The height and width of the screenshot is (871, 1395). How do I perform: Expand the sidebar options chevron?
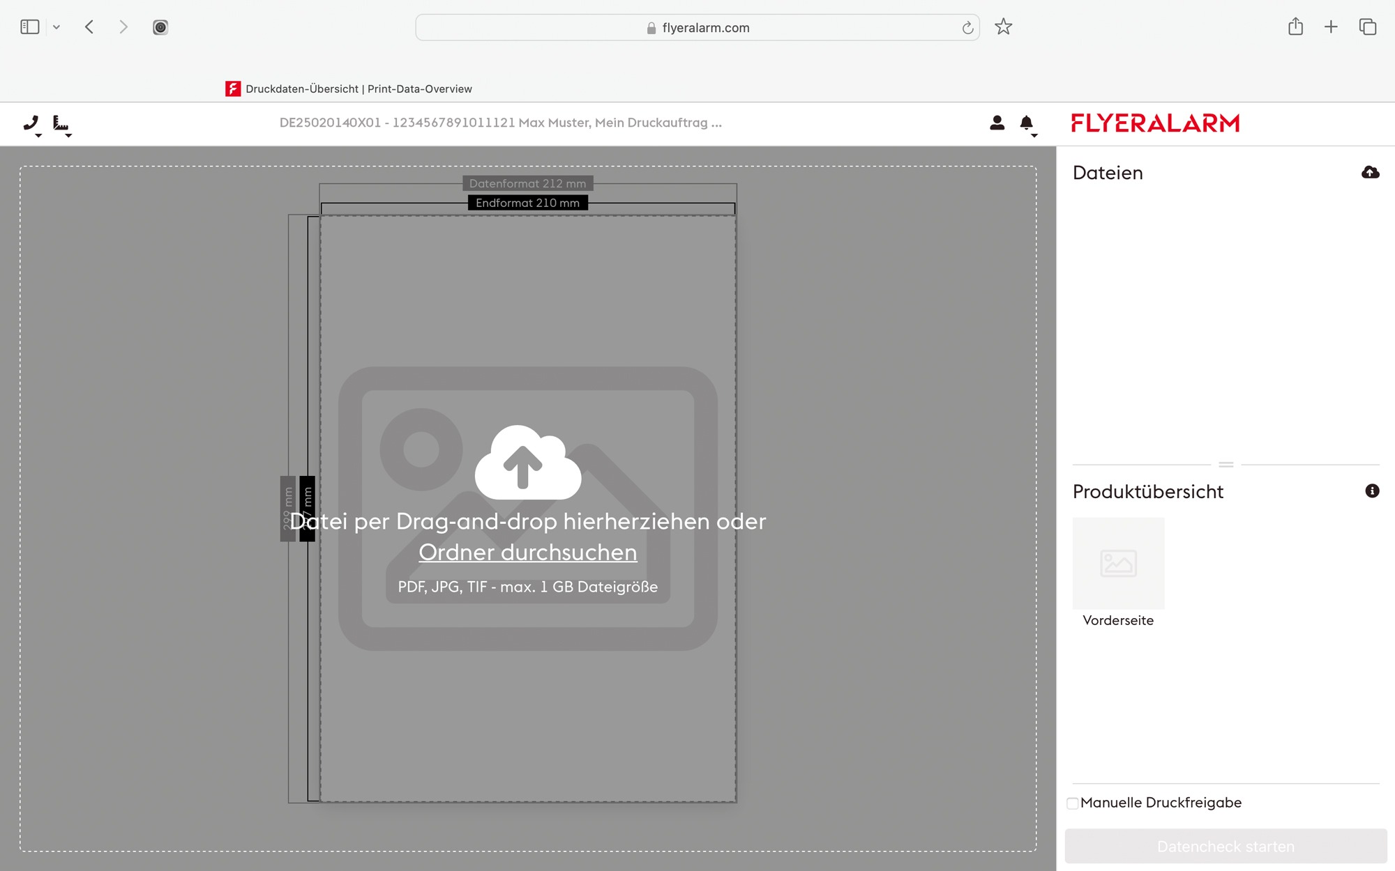point(56,27)
